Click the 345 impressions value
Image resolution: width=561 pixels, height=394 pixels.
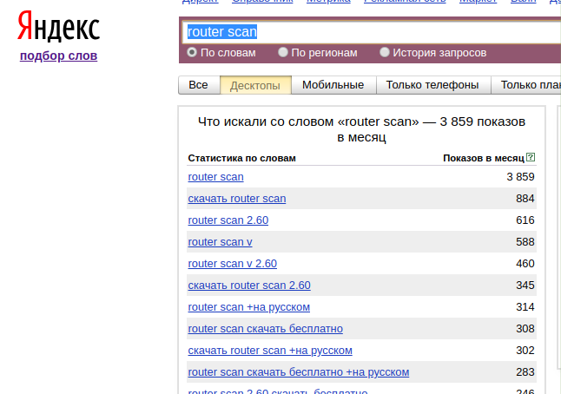pyautogui.click(x=525, y=286)
